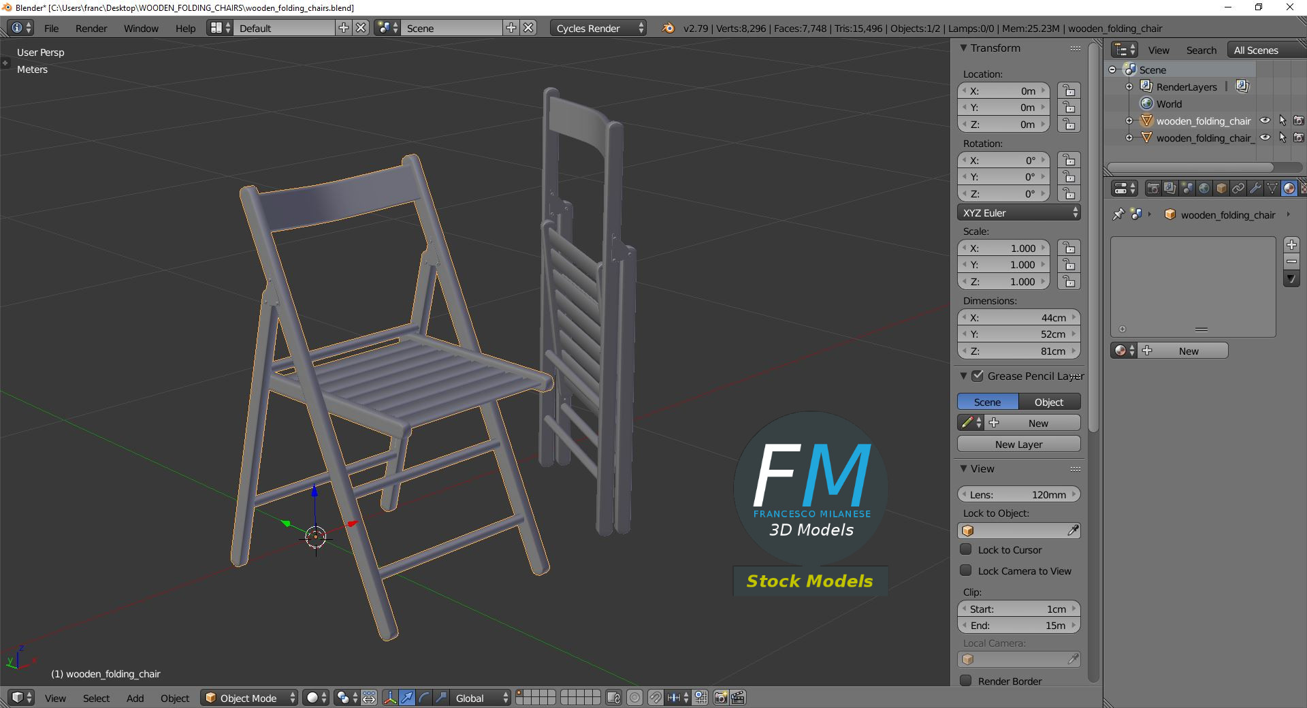
Task: Toggle the lock for Location X
Action: (1069, 91)
